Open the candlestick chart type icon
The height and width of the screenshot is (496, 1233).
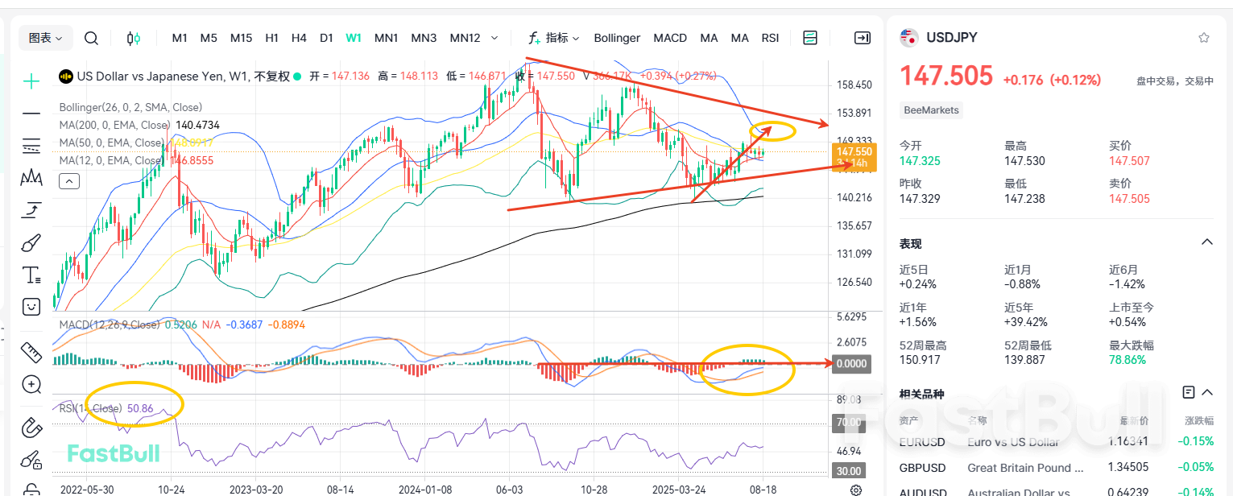click(134, 38)
